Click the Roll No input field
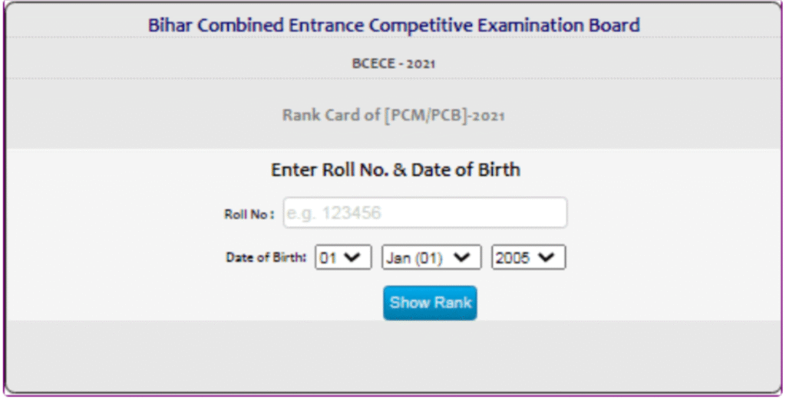Image resolution: width=786 pixels, height=399 pixels. (425, 213)
